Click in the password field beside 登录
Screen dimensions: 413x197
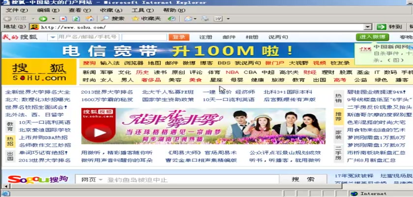click(x=145, y=37)
